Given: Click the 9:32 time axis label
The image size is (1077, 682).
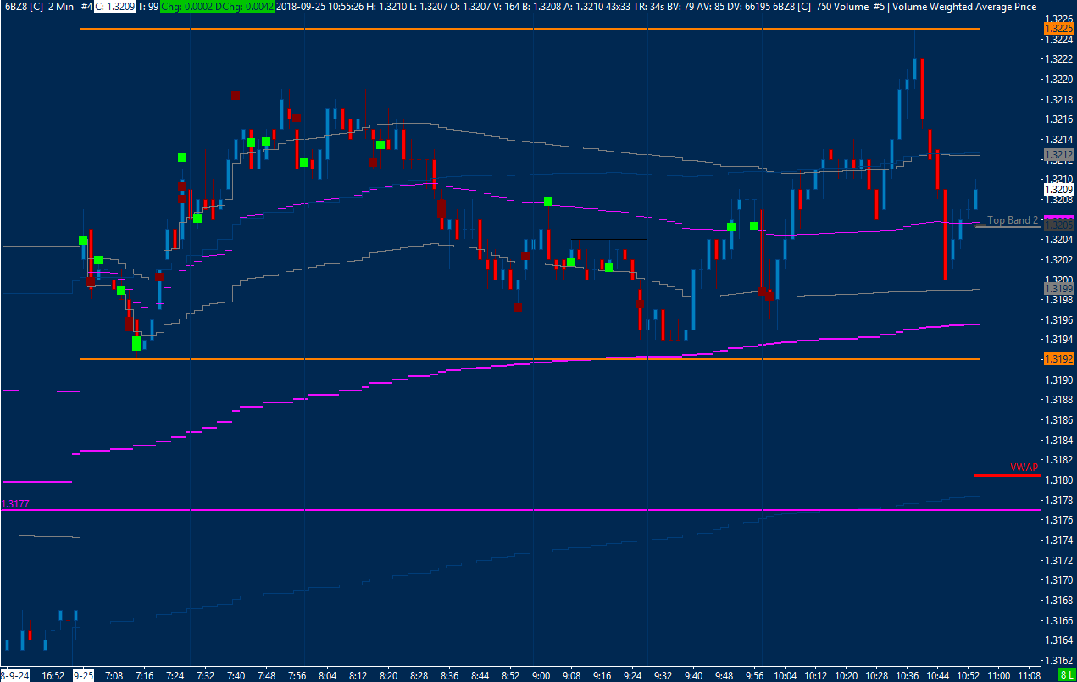Looking at the screenshot, I should point(663,676).
